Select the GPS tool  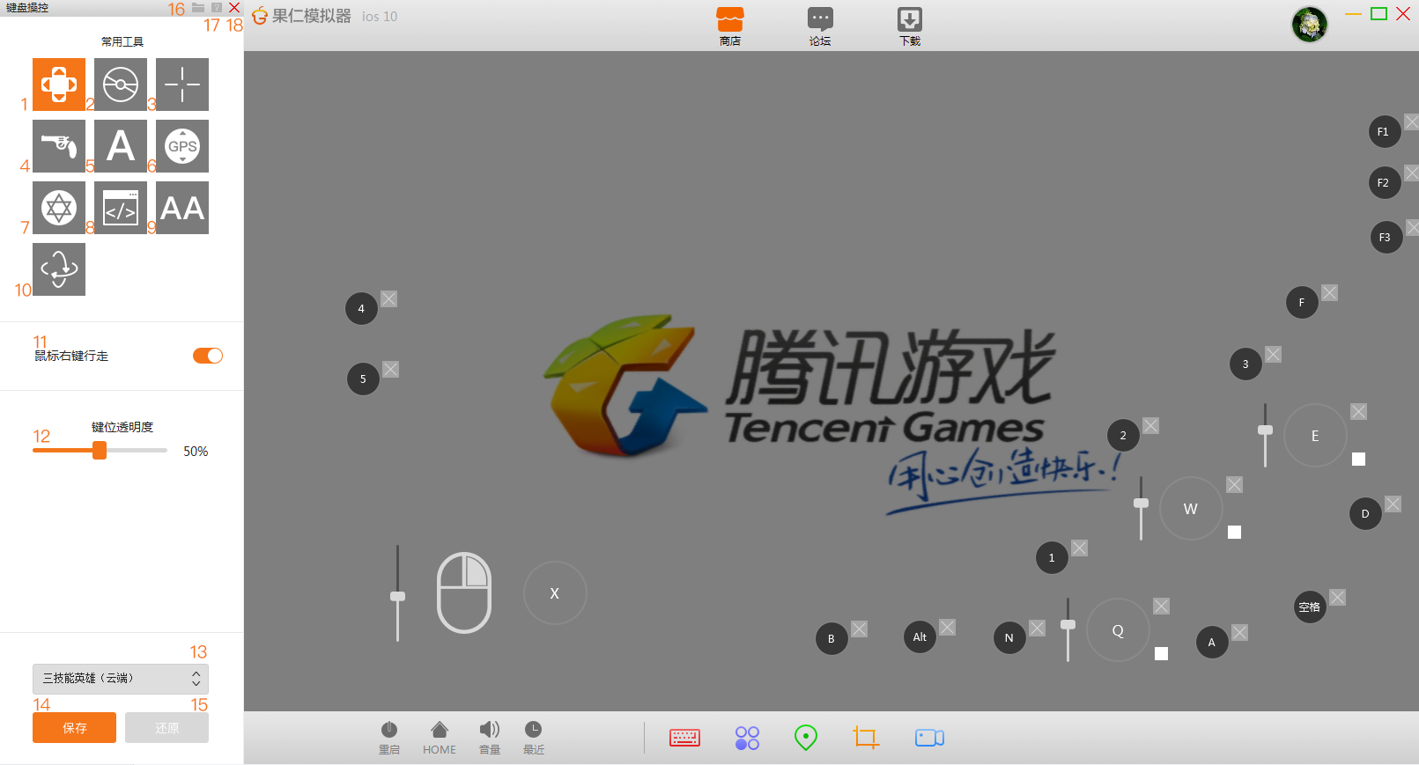pos(182,146)
